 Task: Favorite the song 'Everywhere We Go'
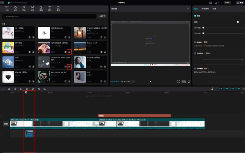point(66,81)
